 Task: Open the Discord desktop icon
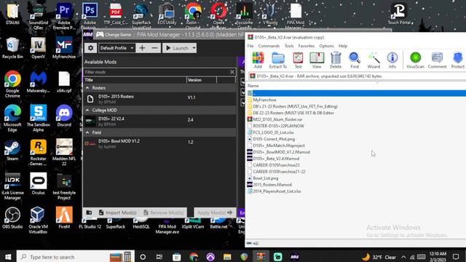[x=64, y=116]
